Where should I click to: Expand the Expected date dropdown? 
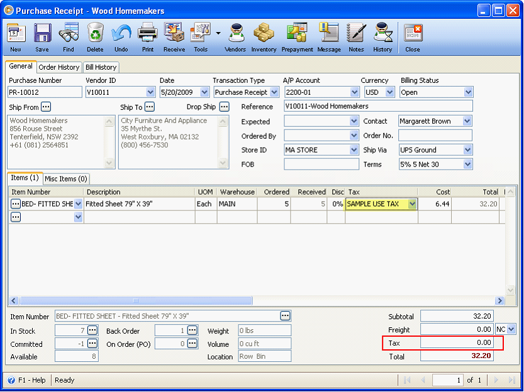point(354,121)
